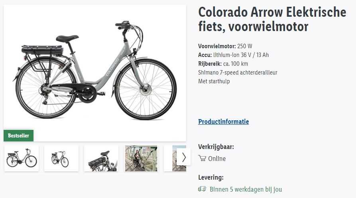Click the delivery truck icon

[x=202, y=189]
